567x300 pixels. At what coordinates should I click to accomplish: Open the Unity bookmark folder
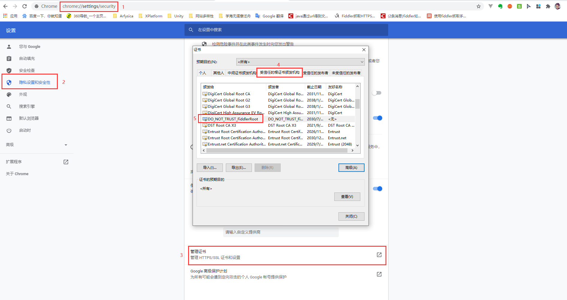point(176,16)
